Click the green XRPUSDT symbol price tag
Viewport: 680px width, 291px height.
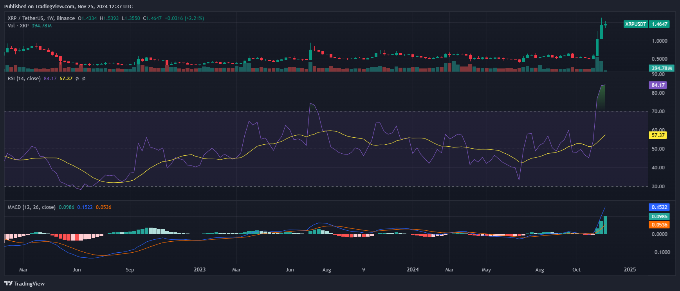646,24
